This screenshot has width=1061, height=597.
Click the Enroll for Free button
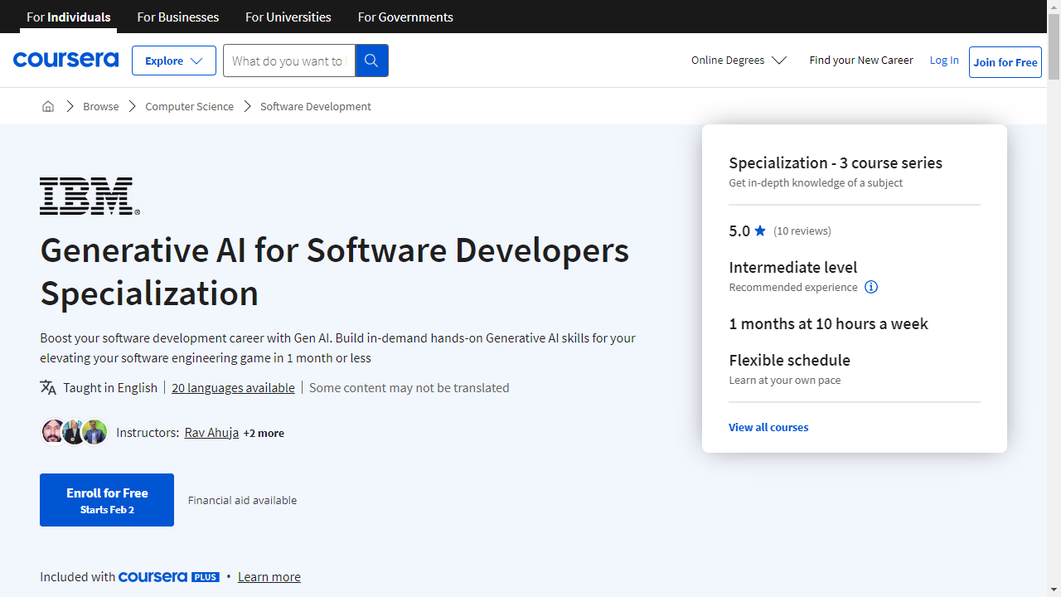(107, 500)
